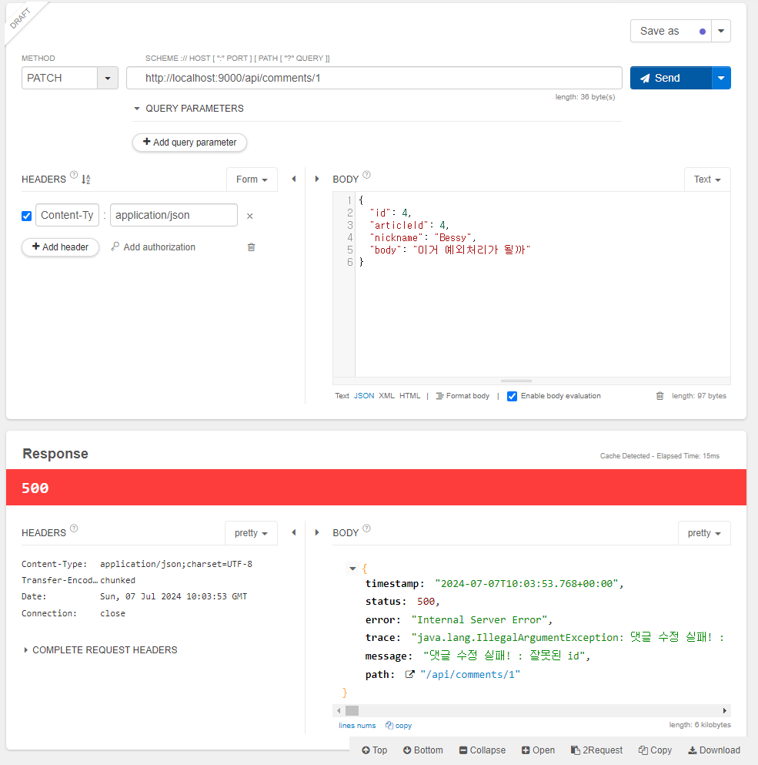Screen dimensions: 758x765
Task: Click the Send request button
Action: 670,78
